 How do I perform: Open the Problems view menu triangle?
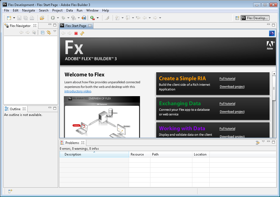pos(263,142)
